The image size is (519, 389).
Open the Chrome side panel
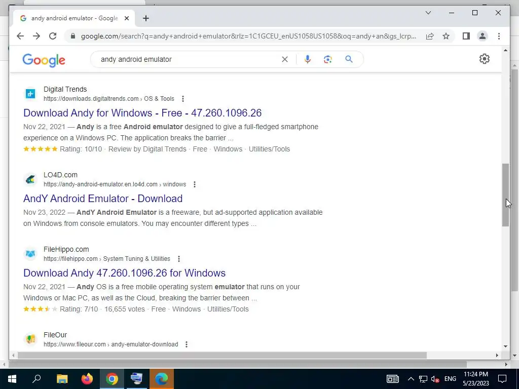(x=466, y=36)
